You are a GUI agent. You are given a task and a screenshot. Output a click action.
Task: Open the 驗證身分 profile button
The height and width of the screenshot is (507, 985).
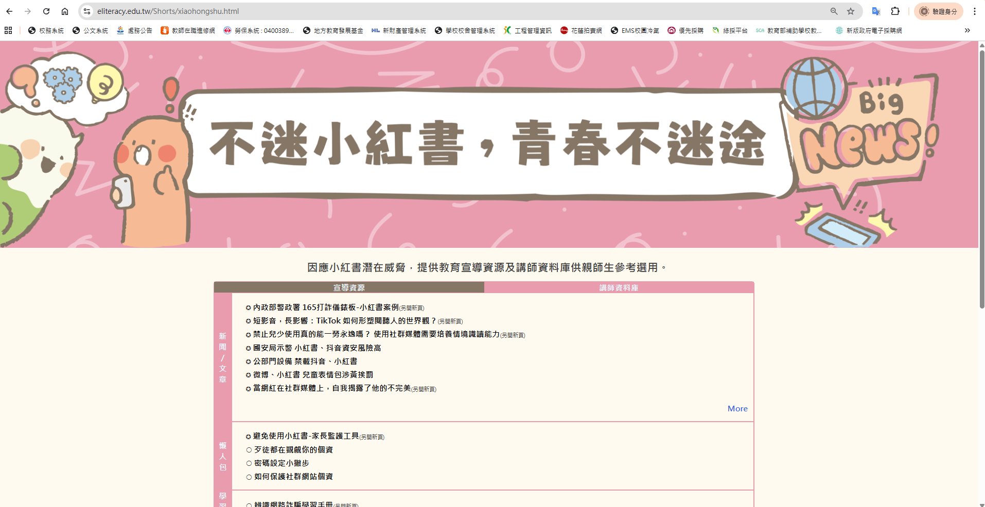[x=938, y=11]
